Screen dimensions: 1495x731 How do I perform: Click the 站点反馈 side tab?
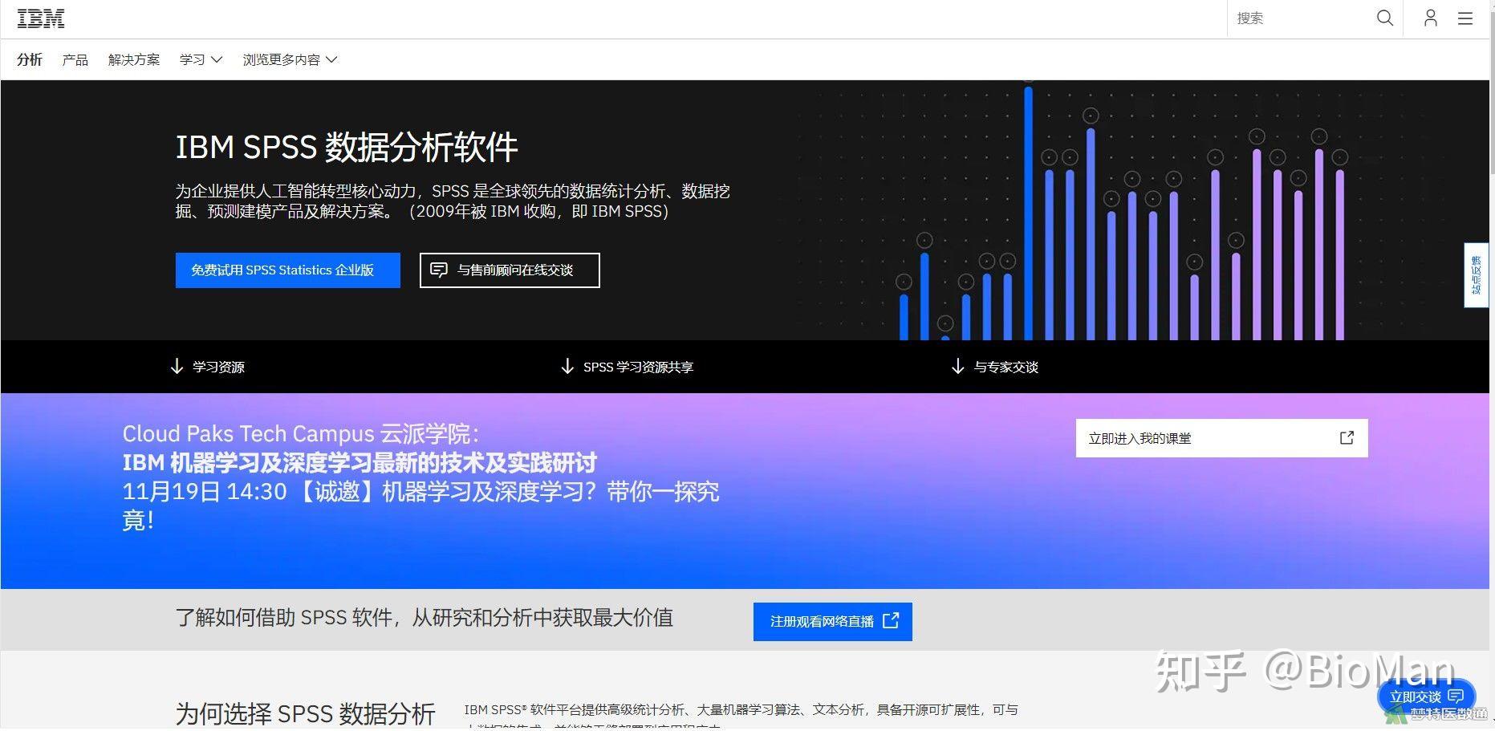click(1476, 275)
